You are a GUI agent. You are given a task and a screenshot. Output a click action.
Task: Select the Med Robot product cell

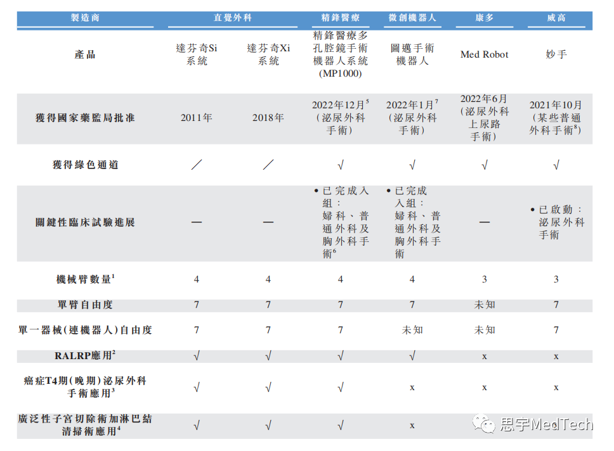(485, 54)
